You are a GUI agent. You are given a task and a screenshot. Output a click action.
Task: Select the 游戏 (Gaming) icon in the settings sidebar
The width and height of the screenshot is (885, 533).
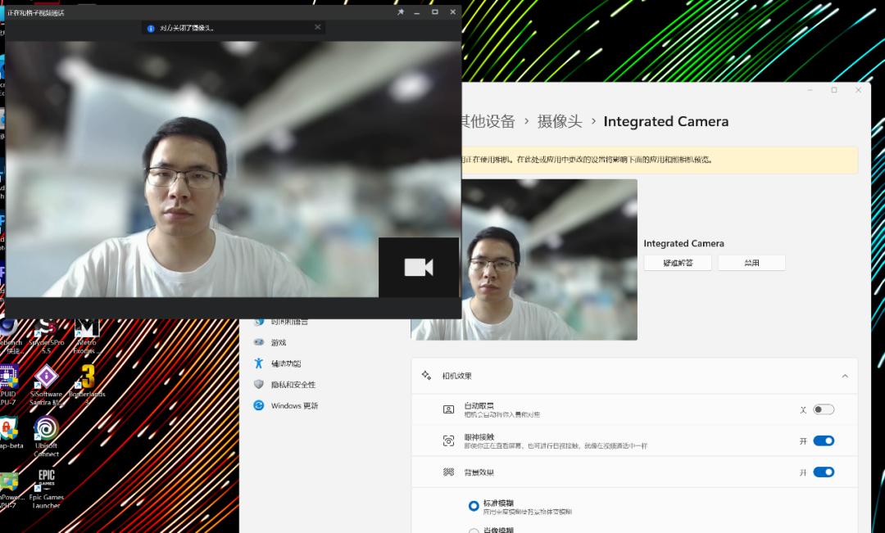coord(258,341)
